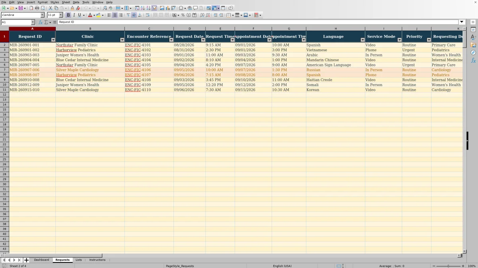Click Font Color red A swatch
This screenshot has width=478, height=268.
(90, 15)
